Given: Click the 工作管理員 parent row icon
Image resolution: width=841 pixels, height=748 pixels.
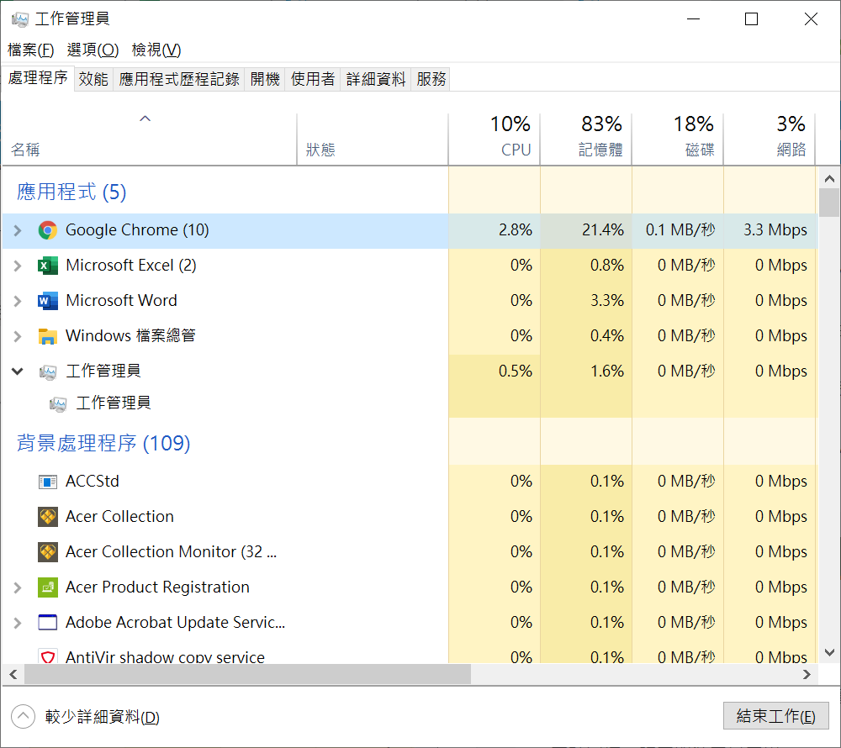Looking at the screenshot, I should pyautogui.click(x=48, y=371).
